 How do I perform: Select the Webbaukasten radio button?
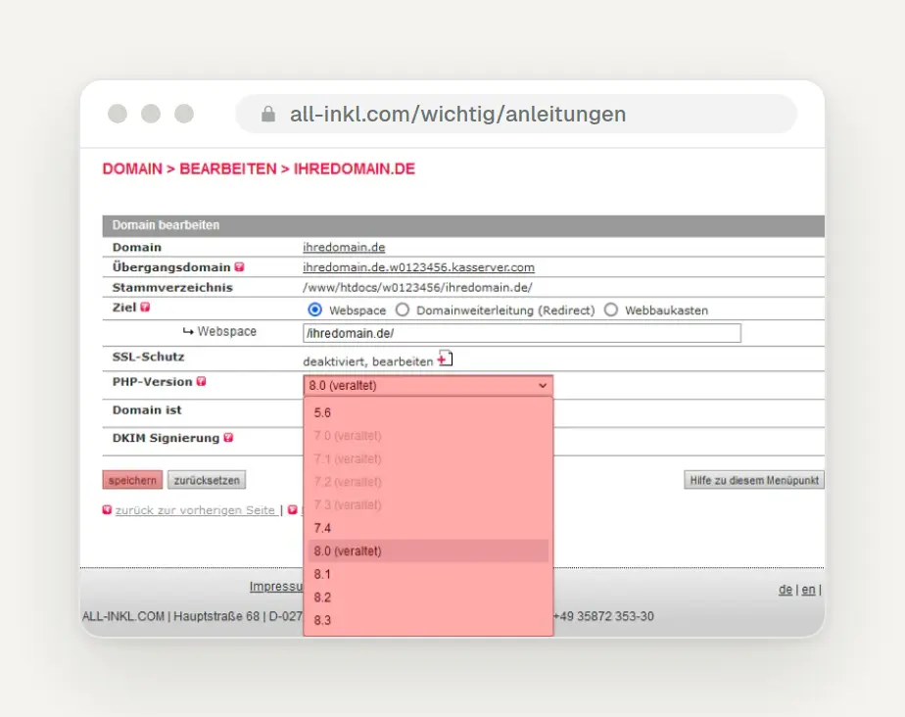(x=610, y=310)
